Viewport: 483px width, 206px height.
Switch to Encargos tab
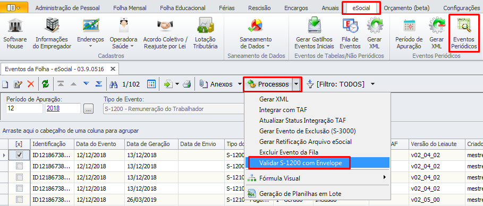tap(296, 8)
